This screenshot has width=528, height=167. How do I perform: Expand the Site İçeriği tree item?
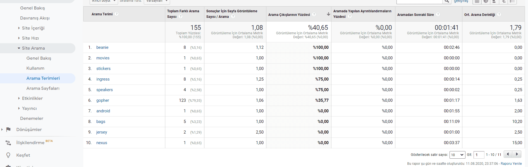[x=19, y=28]
